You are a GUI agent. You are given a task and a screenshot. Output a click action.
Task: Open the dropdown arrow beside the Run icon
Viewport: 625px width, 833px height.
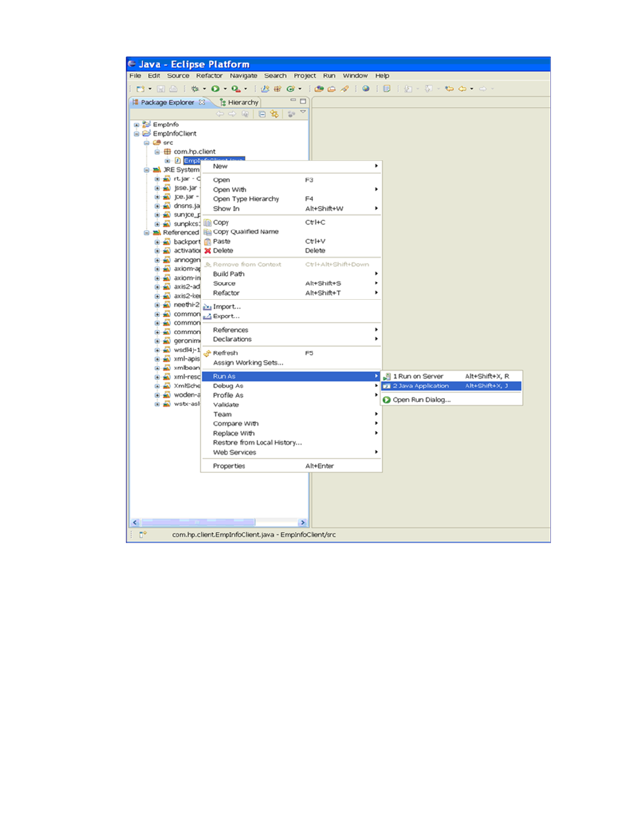click(225, 89)
